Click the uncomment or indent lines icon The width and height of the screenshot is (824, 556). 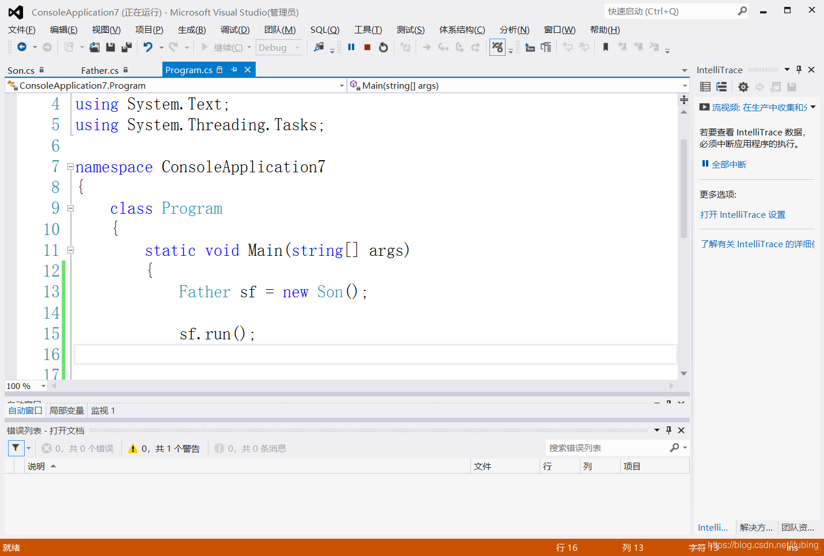pos(546,47)
